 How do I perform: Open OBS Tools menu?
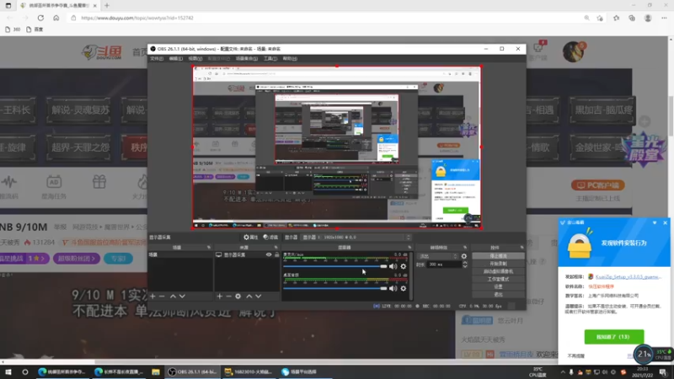[x=270, y=58]
